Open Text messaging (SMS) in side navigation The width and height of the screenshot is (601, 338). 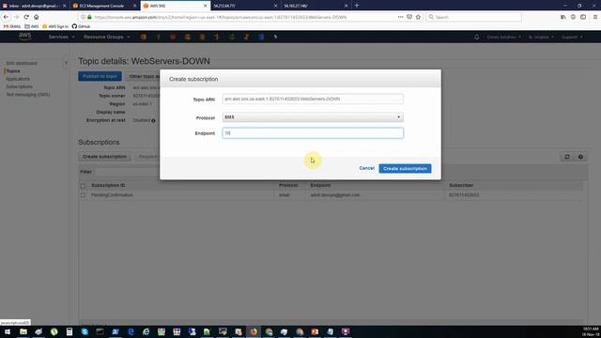click(27, 95)
